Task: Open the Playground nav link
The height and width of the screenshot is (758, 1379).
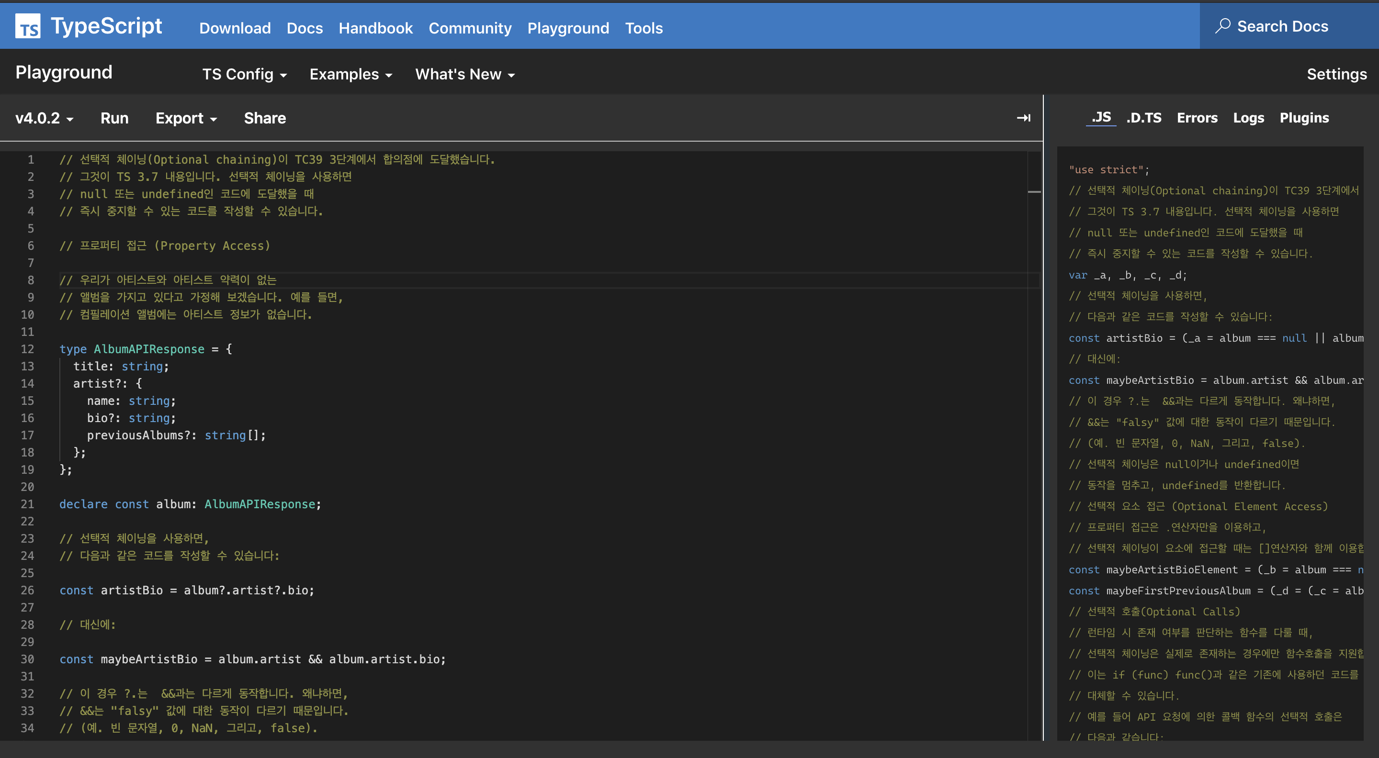Action: [x=568, y=28]
